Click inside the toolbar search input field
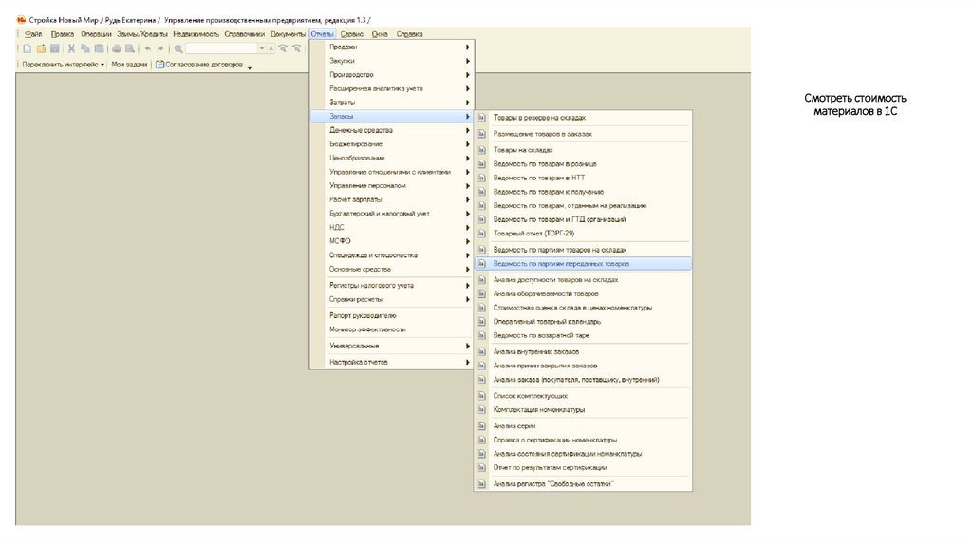 [x=222, y=48]
